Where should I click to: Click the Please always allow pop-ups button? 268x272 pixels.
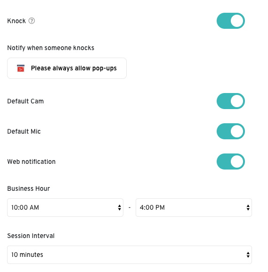(x=67, y=68)
